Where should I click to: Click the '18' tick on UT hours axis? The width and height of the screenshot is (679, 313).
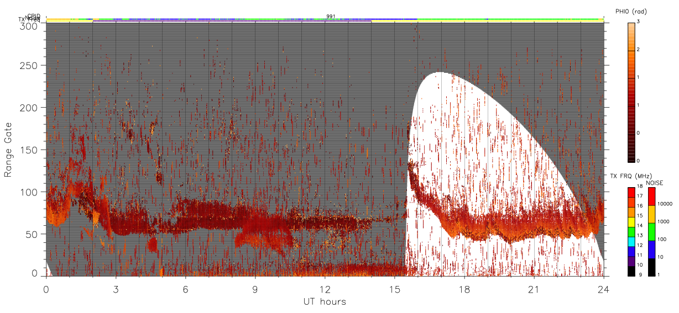pyautogui.click(x=464, y=289)
